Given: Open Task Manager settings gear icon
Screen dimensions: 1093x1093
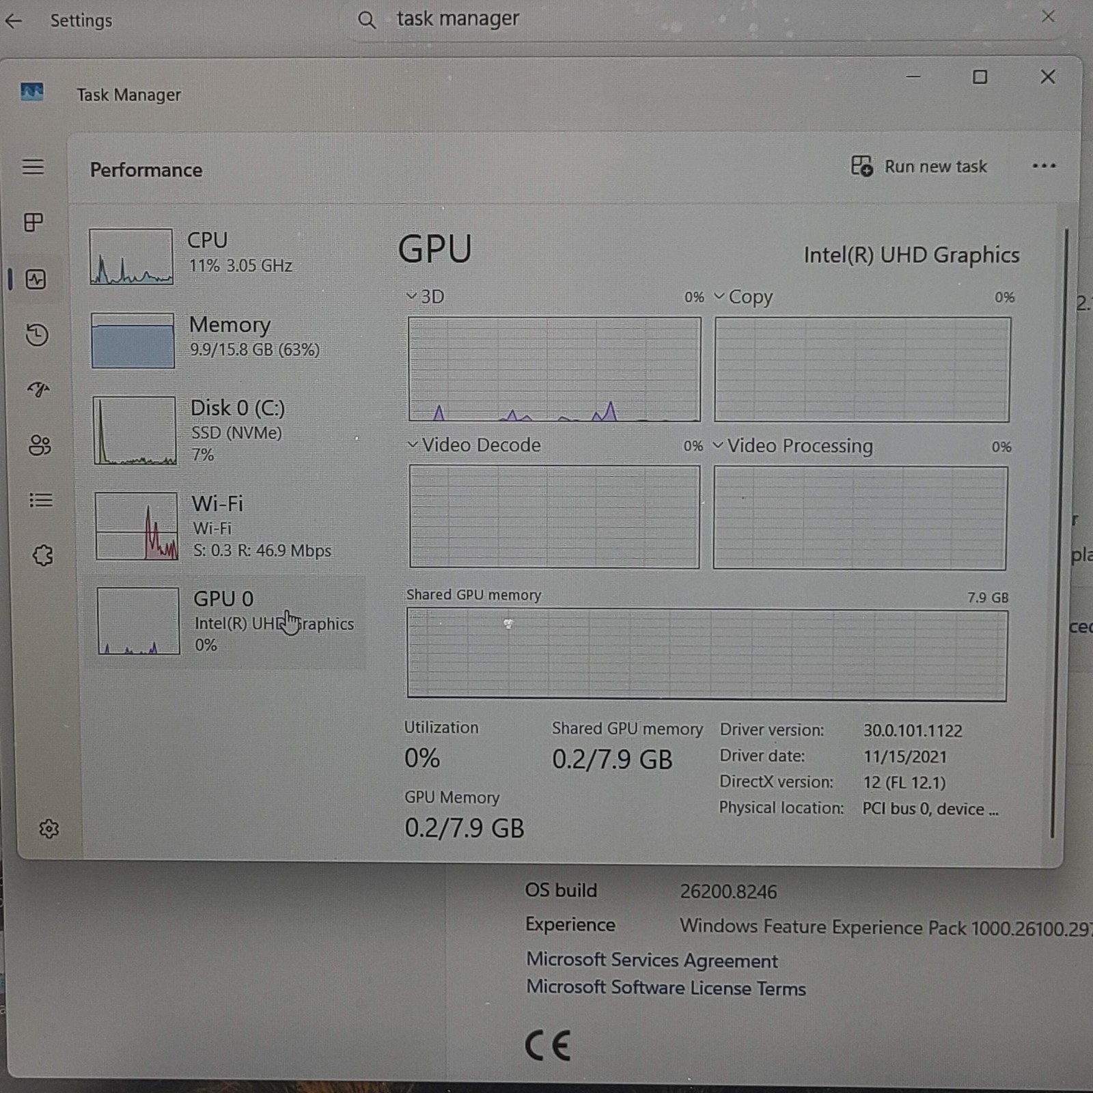Looking at the screenshot, I should [49, 829].
